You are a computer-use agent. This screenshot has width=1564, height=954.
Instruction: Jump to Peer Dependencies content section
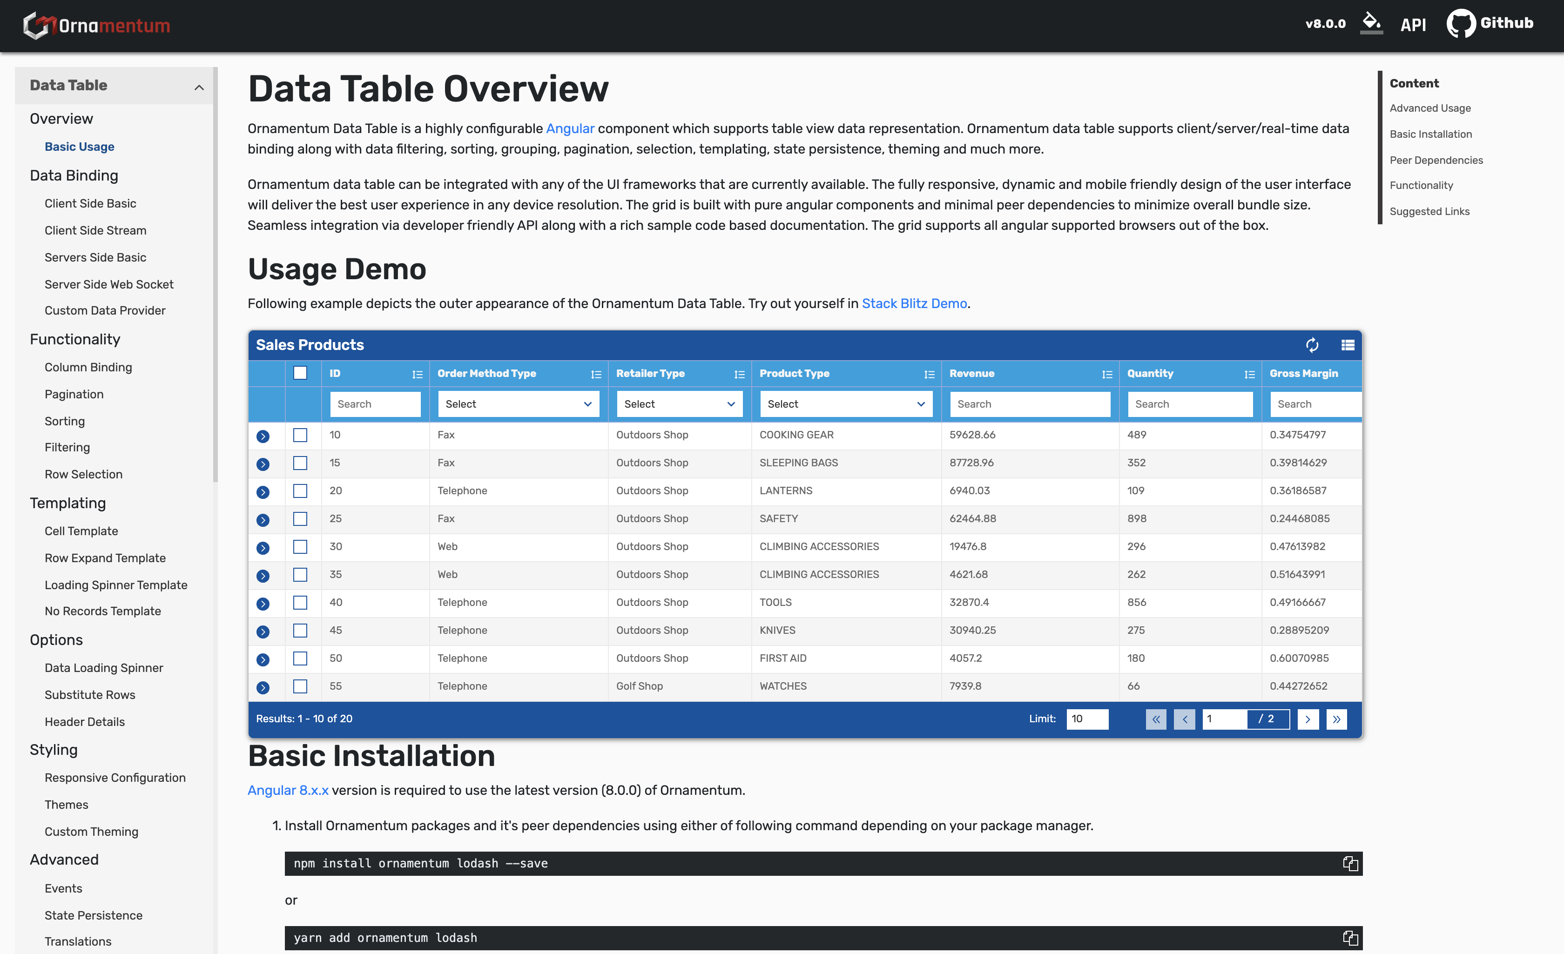(1436, 160)
